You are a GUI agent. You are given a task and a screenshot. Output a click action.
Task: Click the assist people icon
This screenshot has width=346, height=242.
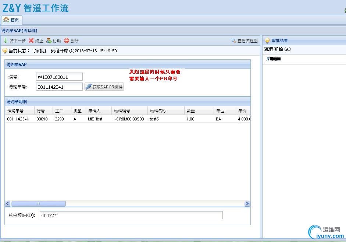(49, 41)
